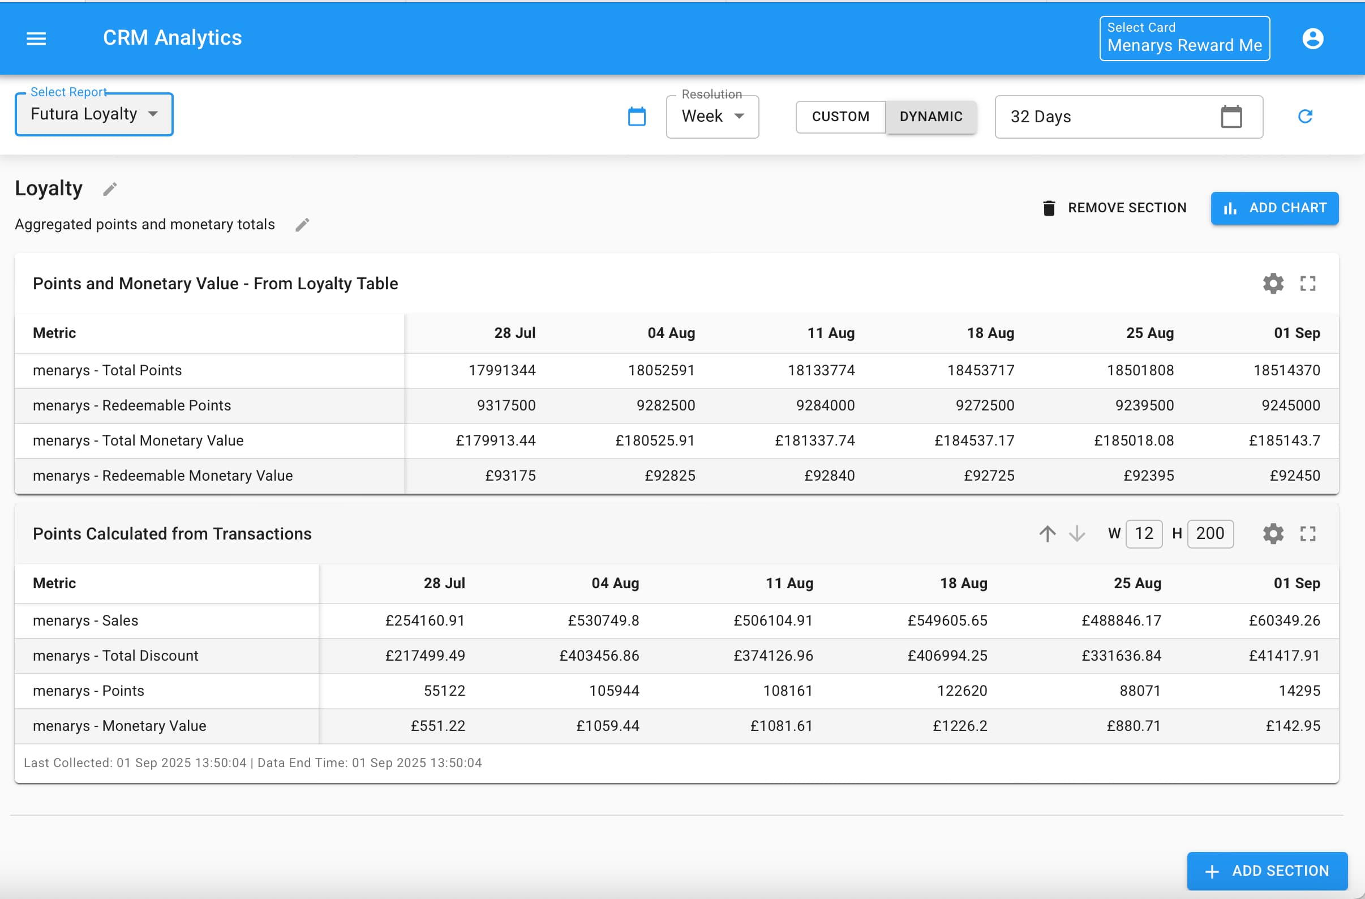Expand Points Calculated from Transactions to fullscreen
This screenshot has width=1365, height=899.
(1308, 533)
